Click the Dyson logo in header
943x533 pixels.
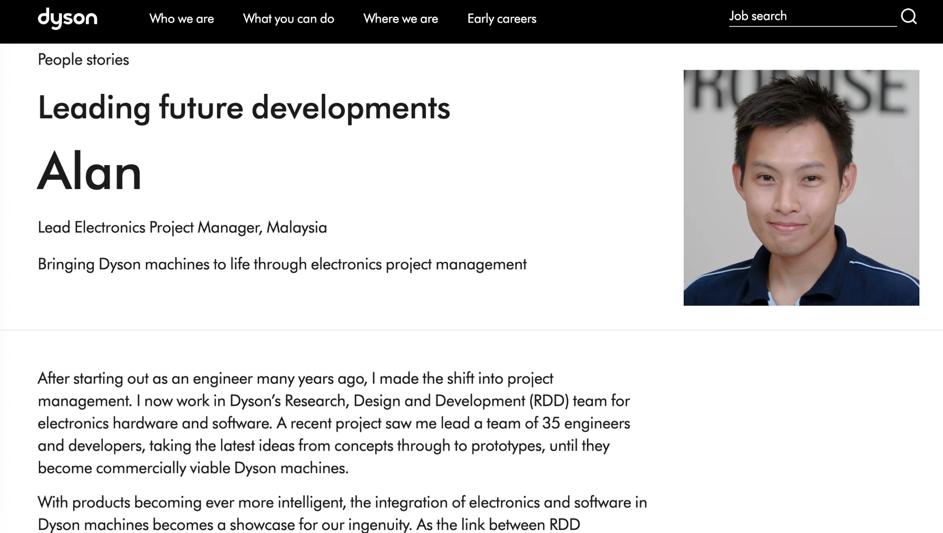[67, 18]
